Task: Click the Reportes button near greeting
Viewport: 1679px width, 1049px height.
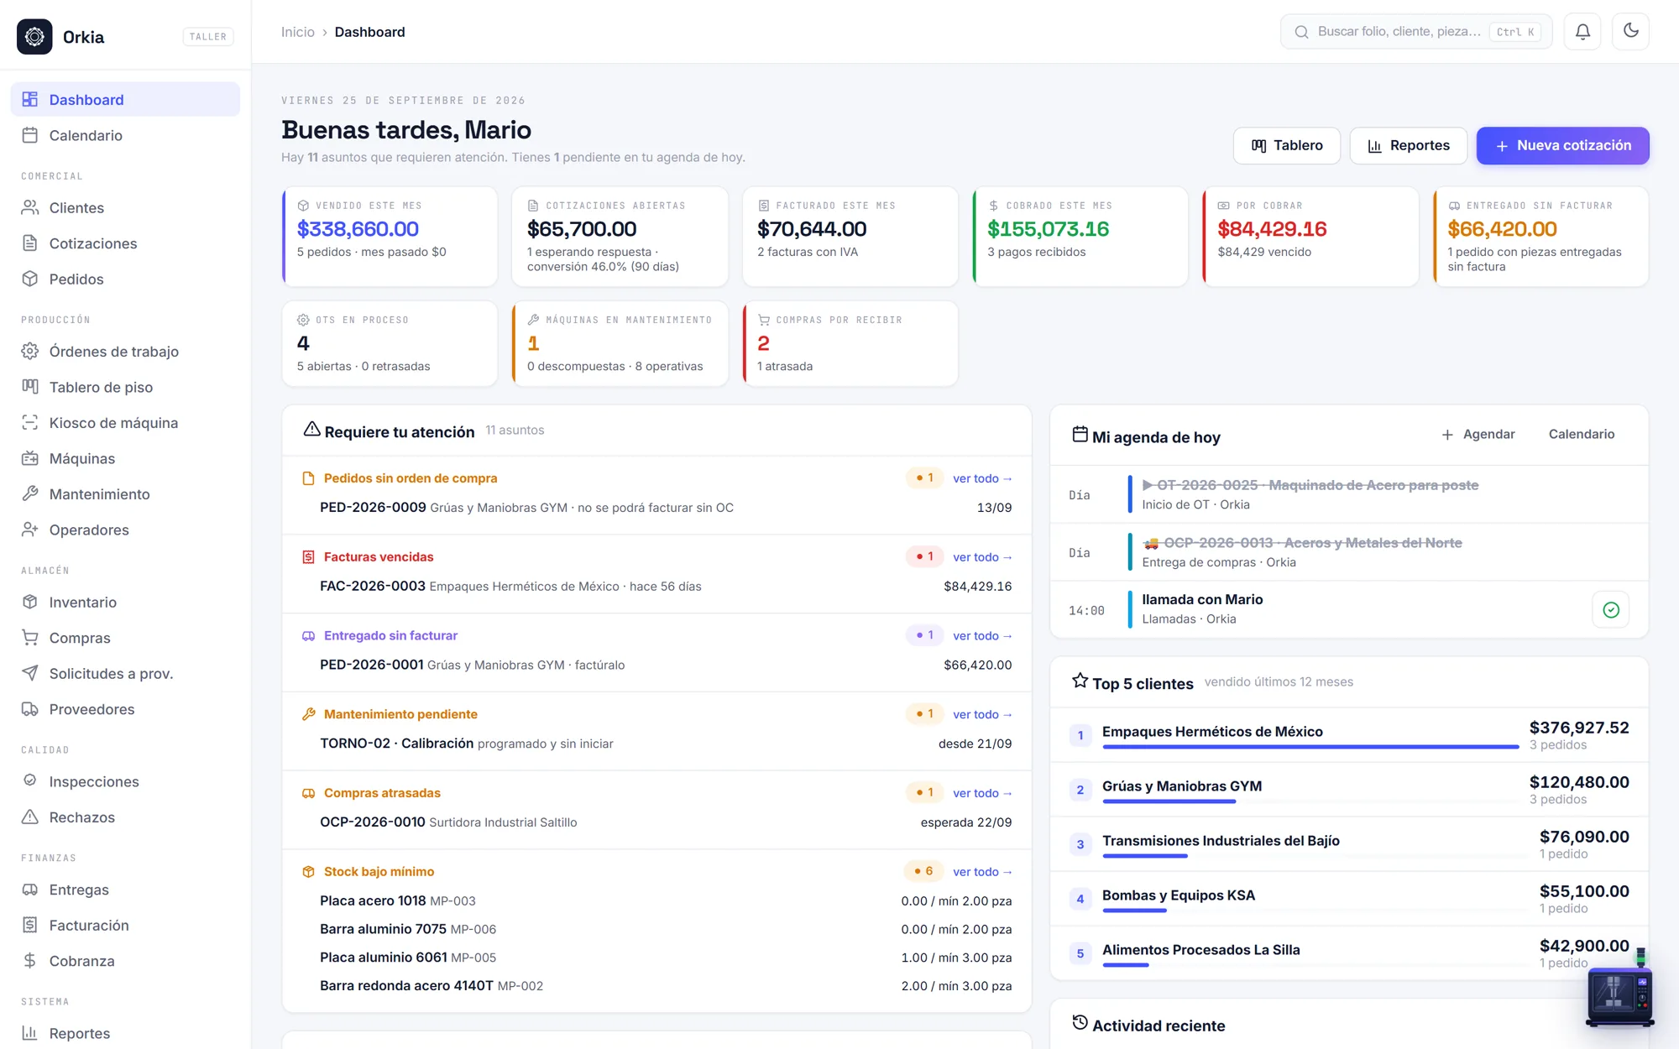Action: (1408, 145)
